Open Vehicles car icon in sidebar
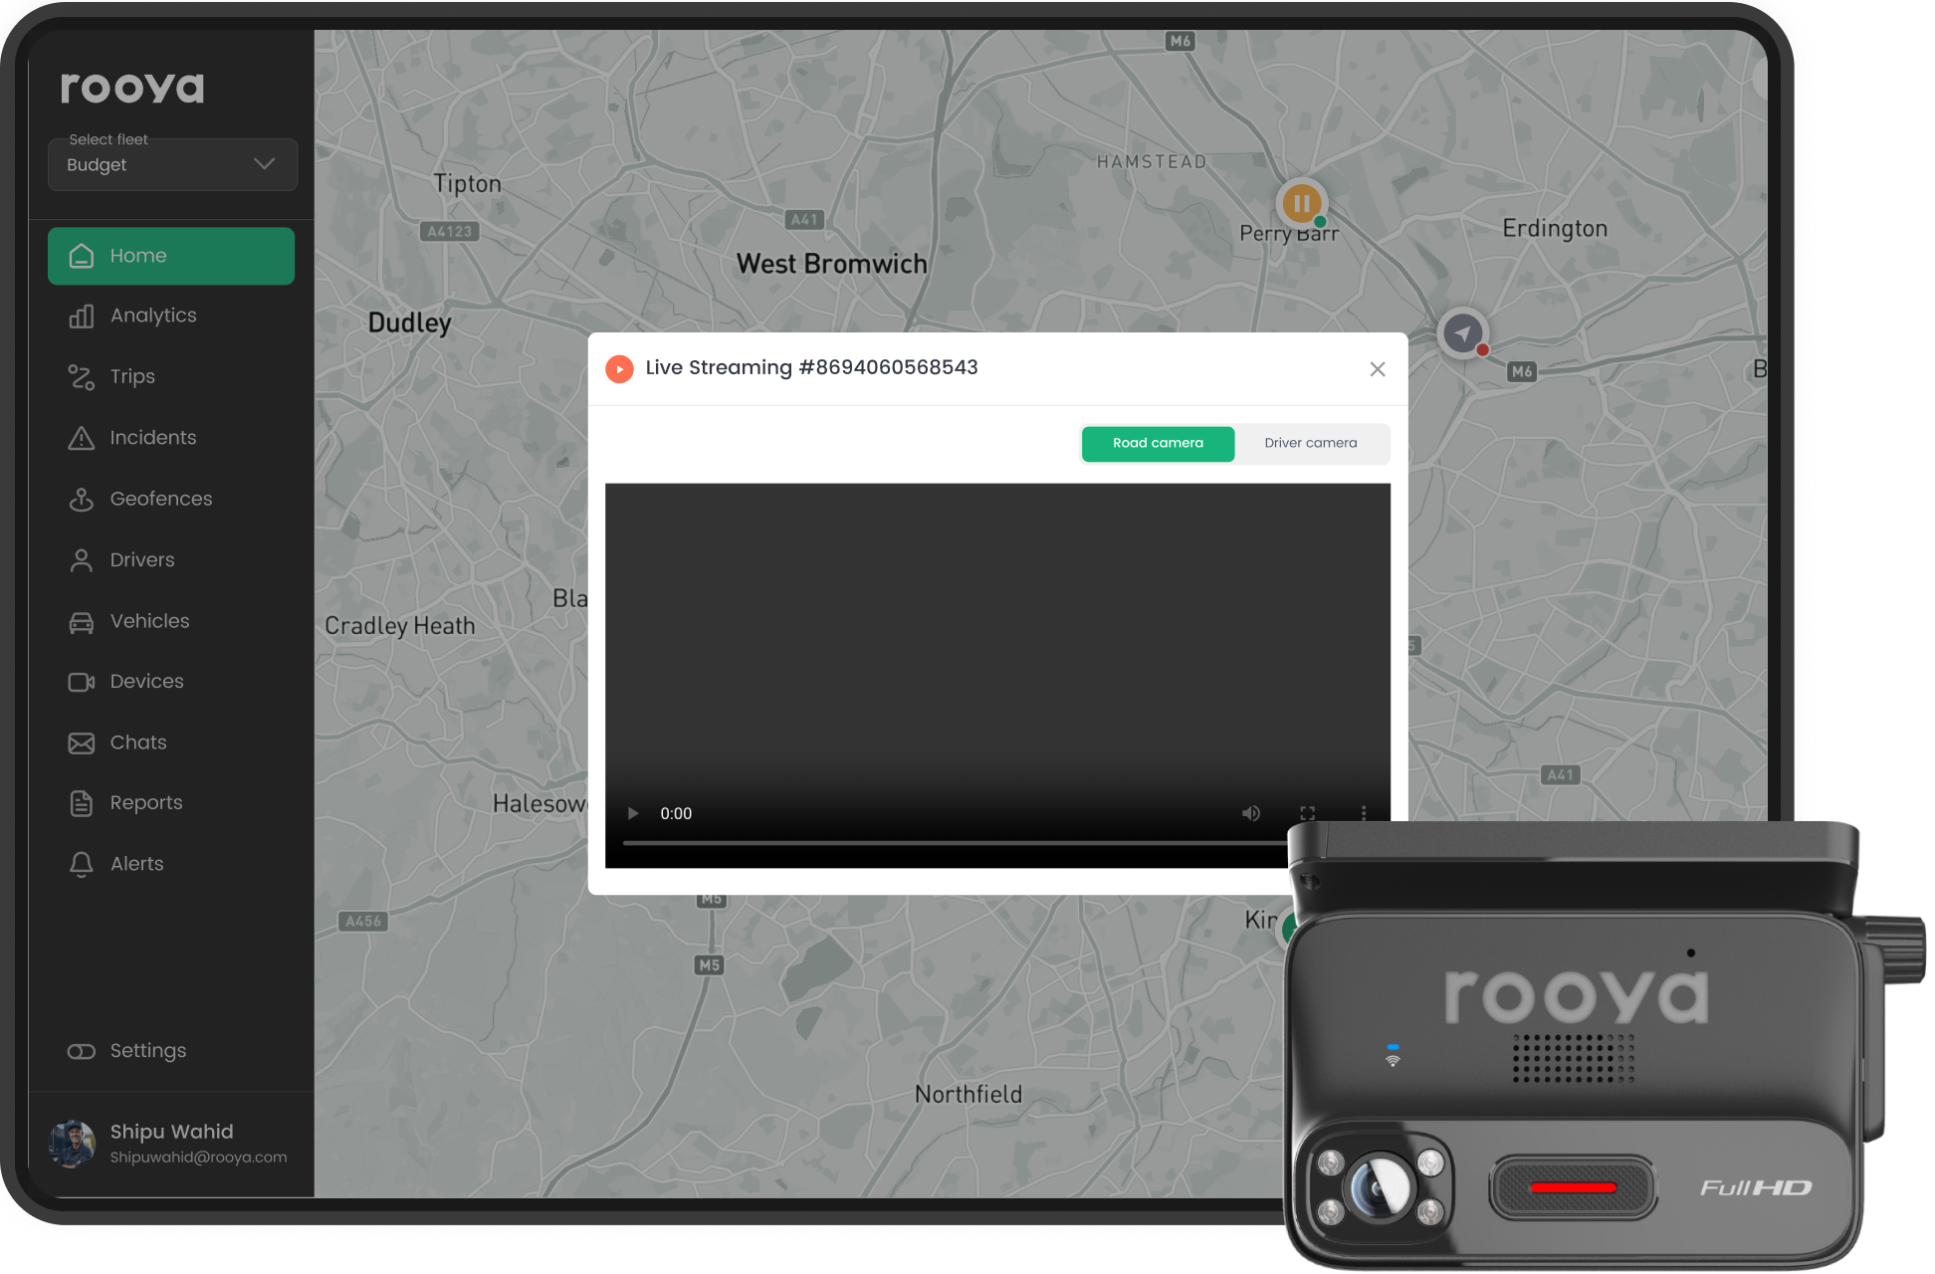Viewport: 1935px width, 1274px height. (x=81, y=622)
